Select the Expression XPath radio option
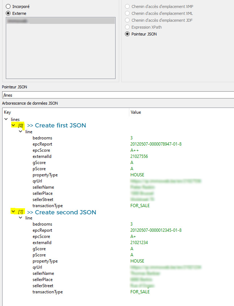 tap(127, 27)
